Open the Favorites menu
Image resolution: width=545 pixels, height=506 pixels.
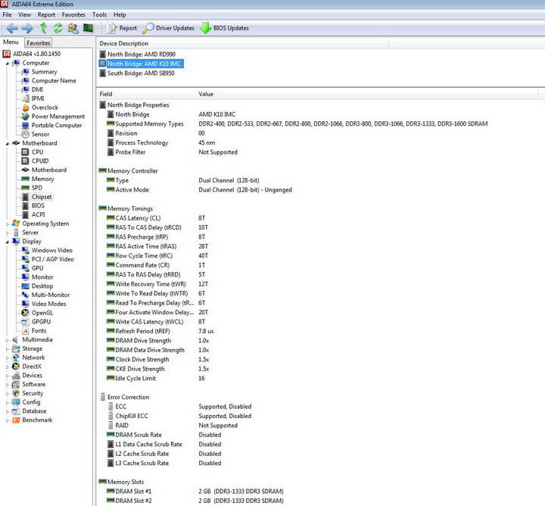click(73, 14)
